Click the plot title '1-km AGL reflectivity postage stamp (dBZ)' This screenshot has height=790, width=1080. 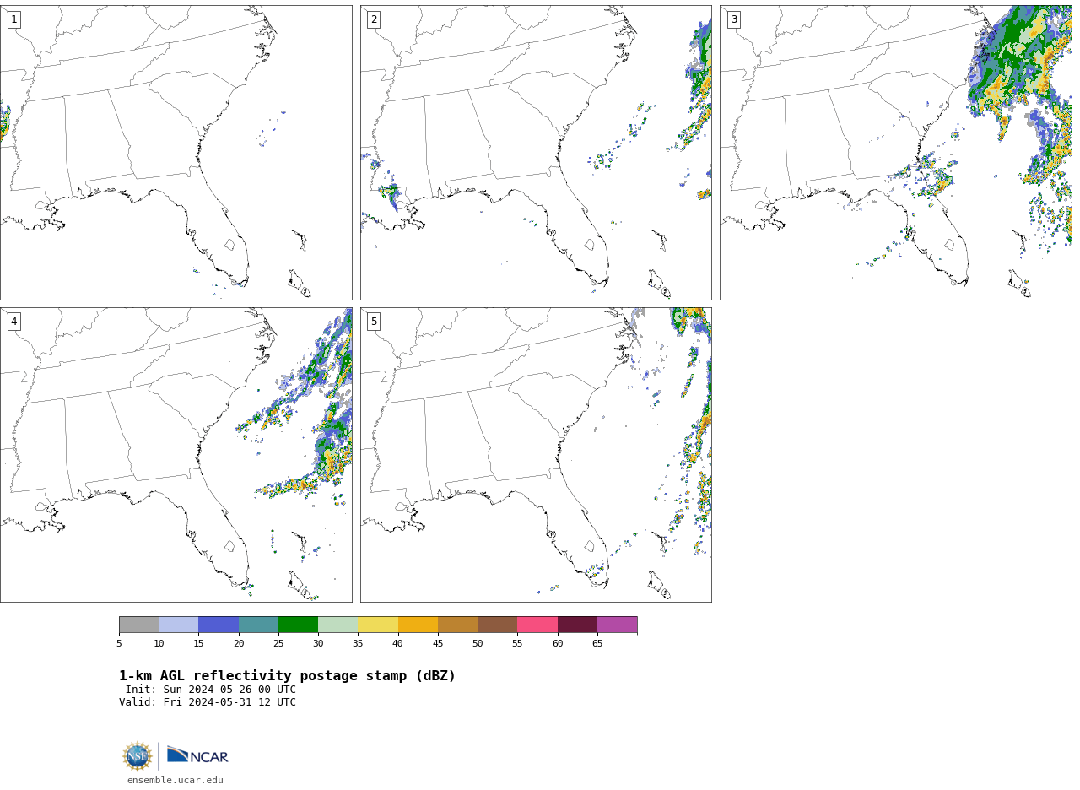(287, 676)
